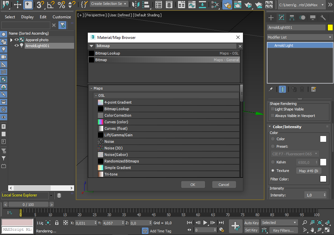This screenshot has width=334, height=235.
Task: Open the Material/Map Browser options arrow
Action: tap(91, 46)
